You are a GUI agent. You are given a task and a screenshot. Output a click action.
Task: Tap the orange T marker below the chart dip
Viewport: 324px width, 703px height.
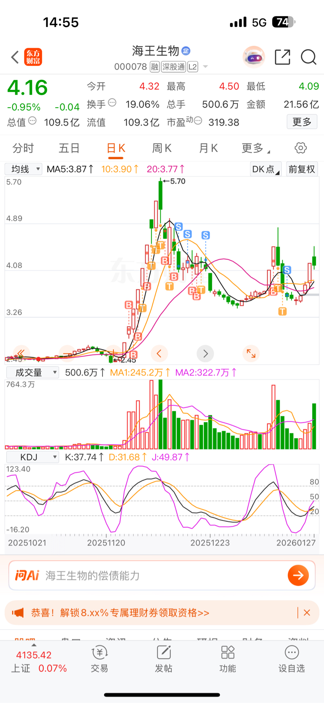(x=282, y=312)
